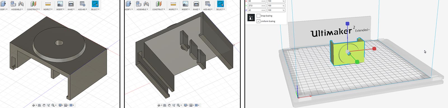Open ASSEMBLE dropdown in top-view Fusion window

pyautogui.click(x=17, y=9)
